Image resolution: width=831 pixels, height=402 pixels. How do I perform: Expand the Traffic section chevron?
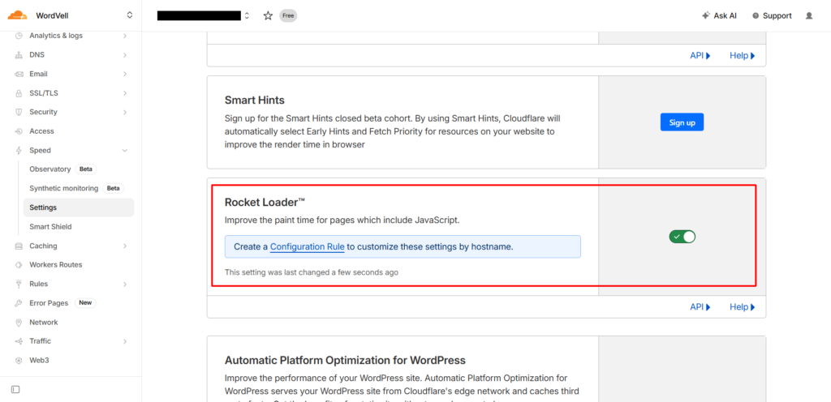125,341
